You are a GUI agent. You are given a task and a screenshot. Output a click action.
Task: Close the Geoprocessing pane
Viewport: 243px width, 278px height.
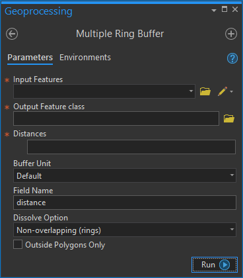235,9
